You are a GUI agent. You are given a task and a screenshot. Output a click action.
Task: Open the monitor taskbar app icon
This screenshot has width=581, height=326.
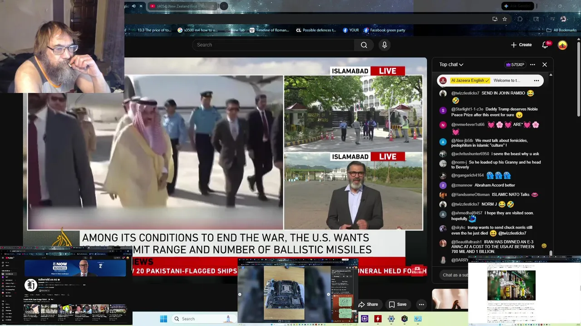pos(418,319)
